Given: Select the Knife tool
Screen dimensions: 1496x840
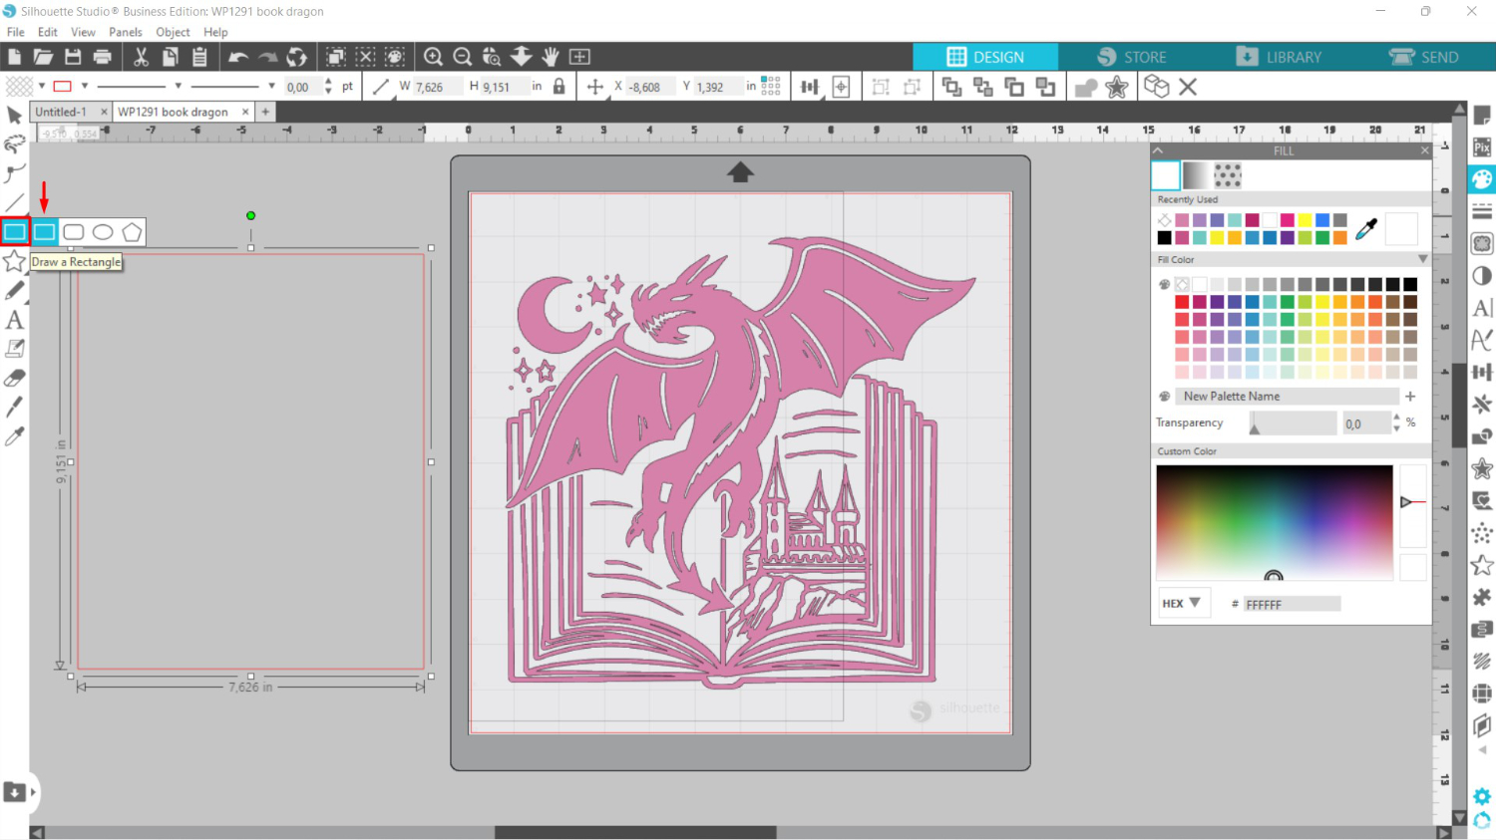Looking at the screenshot, I should [x=14, y=407].
